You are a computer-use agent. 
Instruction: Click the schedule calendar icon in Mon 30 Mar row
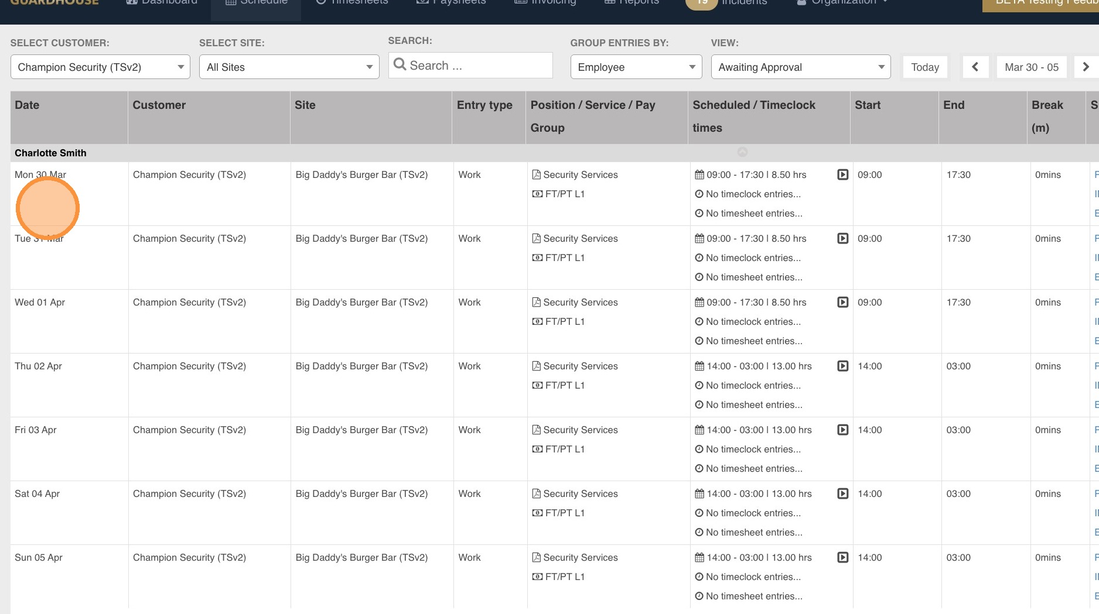point(699,174)
